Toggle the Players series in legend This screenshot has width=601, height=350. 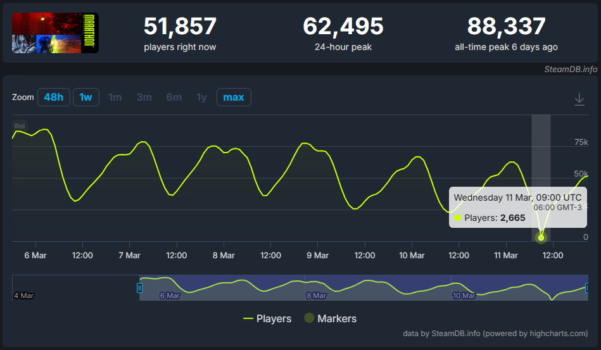pos(267,318)
